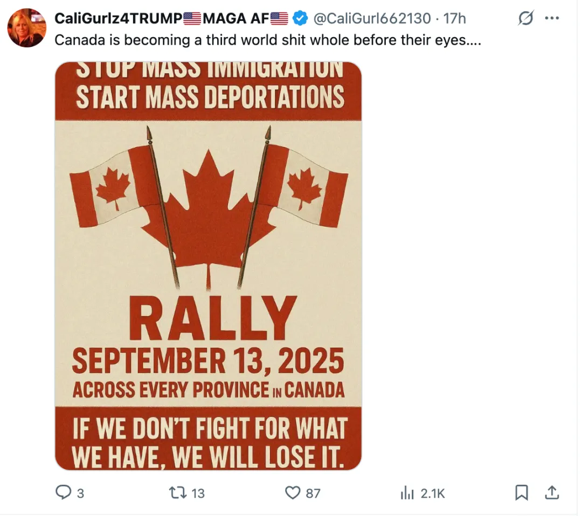Open the three-dot more options menu
582x516 pixels.
(552, 19)
